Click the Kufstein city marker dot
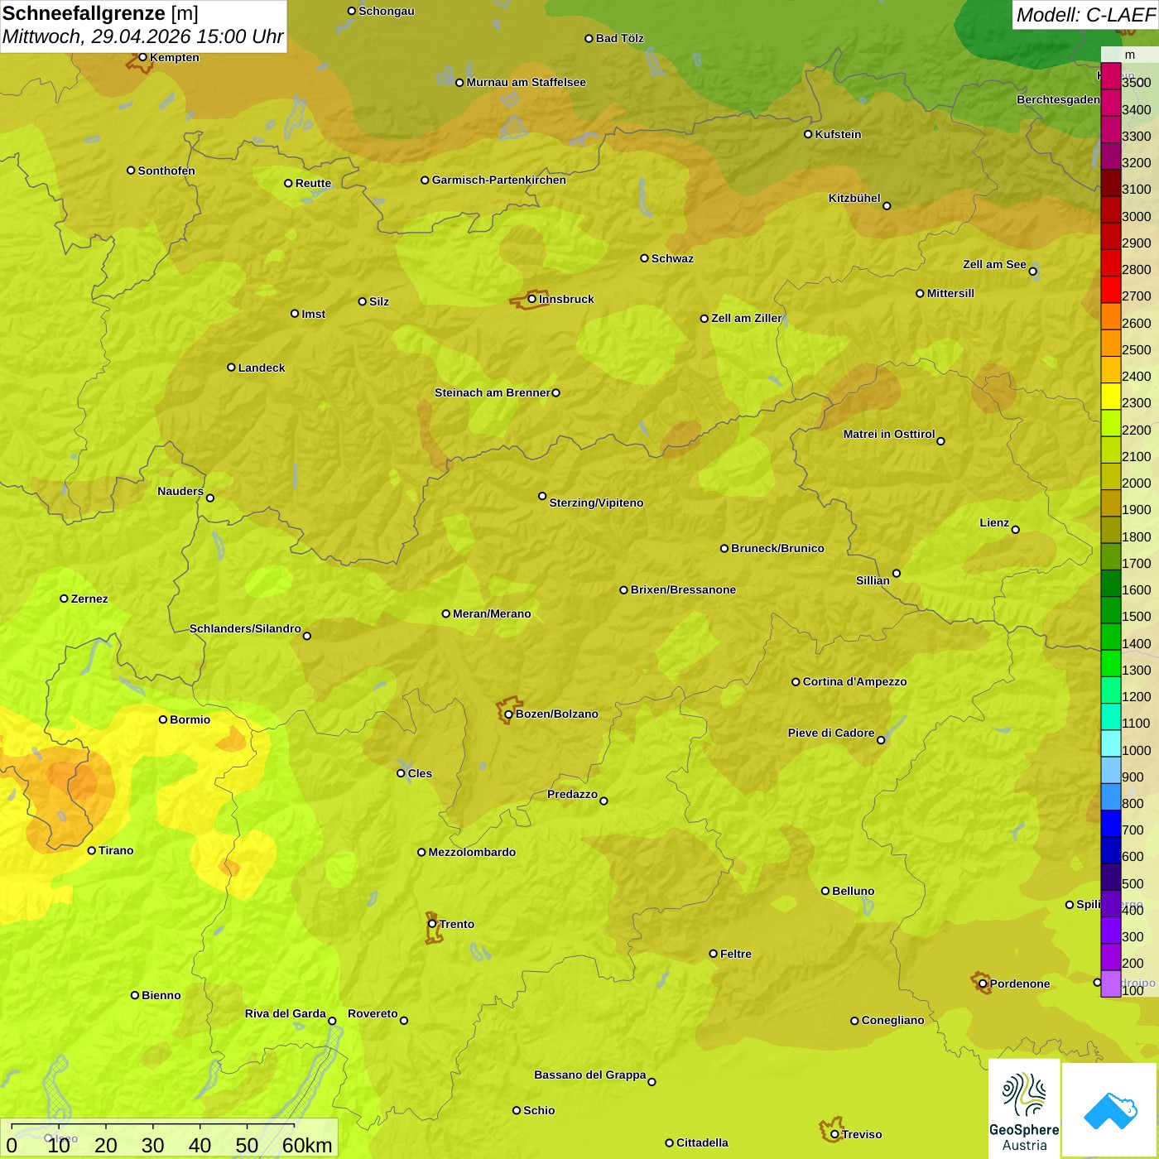 click(x=808, y=134)
